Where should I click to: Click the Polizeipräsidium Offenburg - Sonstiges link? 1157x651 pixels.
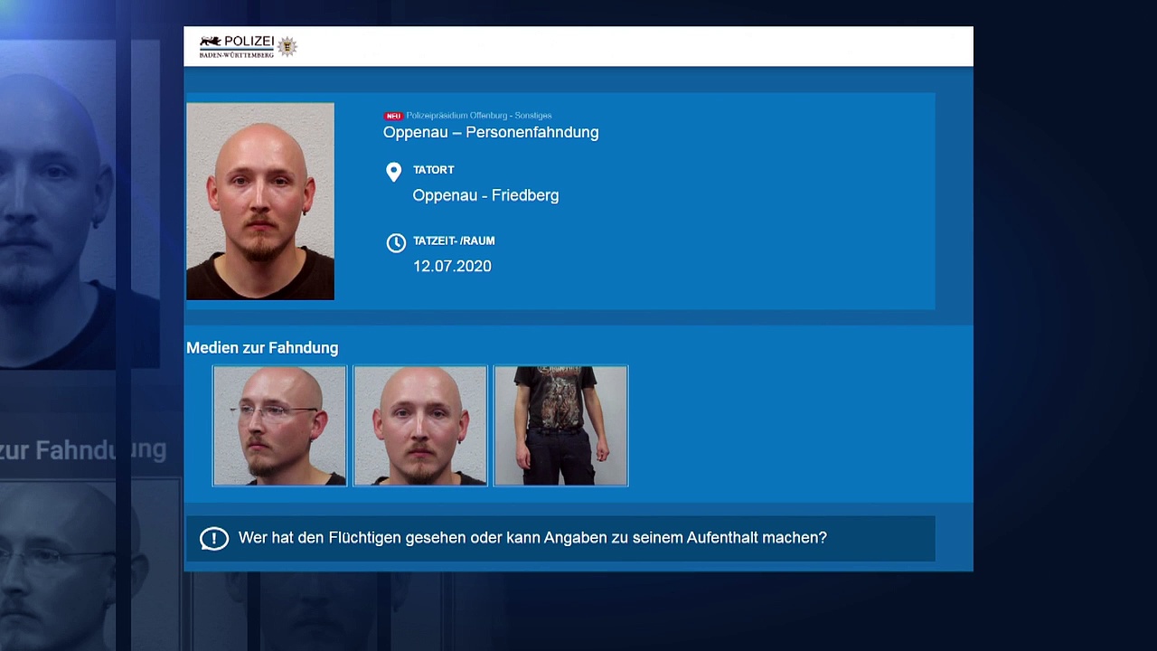479,116
